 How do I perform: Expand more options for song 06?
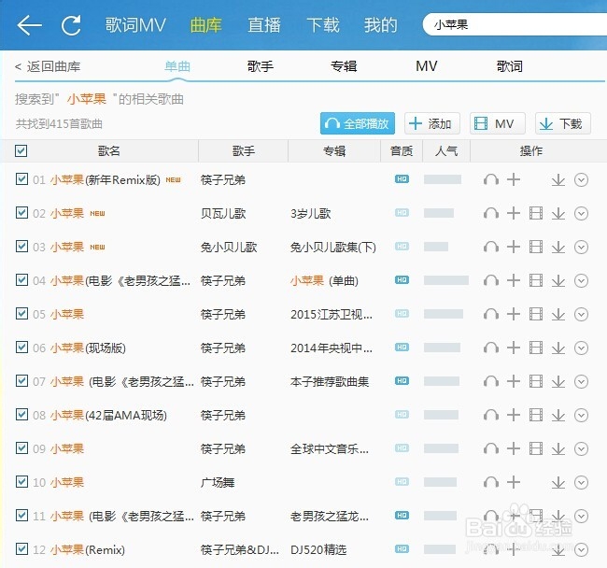click(581, 348)
